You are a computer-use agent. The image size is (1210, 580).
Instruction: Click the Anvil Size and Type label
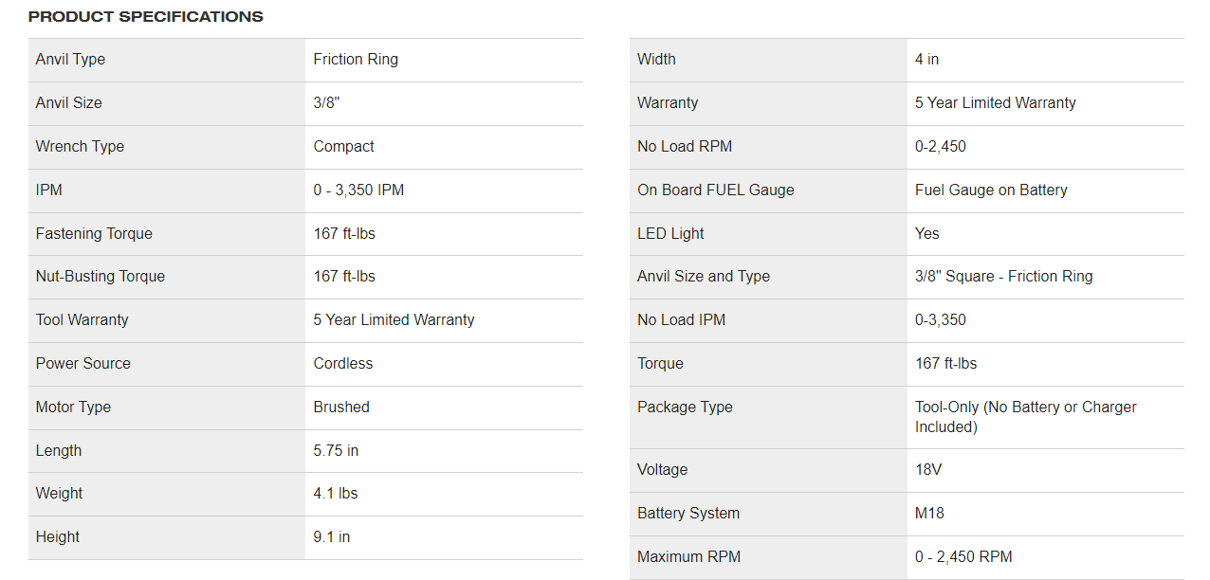[x=704, y=277]
